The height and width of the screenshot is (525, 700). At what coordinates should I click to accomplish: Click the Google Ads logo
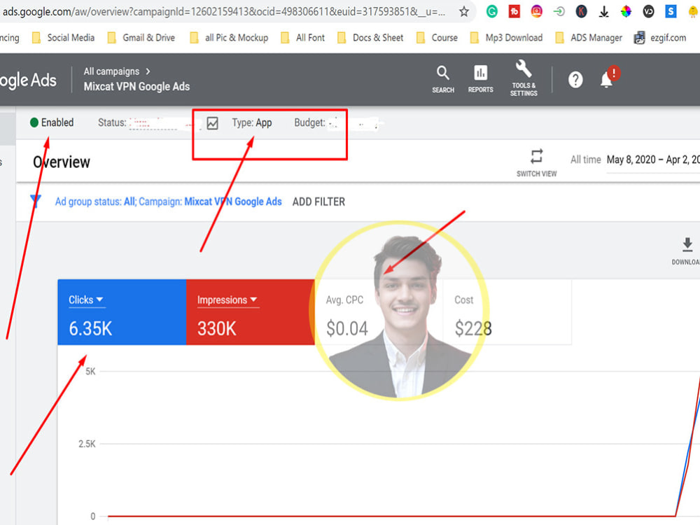click(28, 80)
